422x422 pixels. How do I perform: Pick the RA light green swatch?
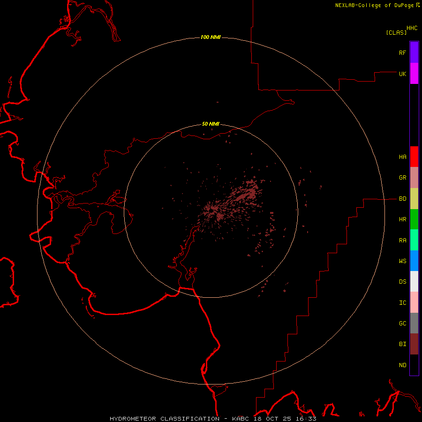tap(414, 240)
